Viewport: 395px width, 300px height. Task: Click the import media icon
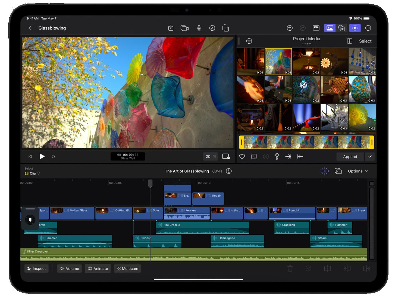coord(171,28)
